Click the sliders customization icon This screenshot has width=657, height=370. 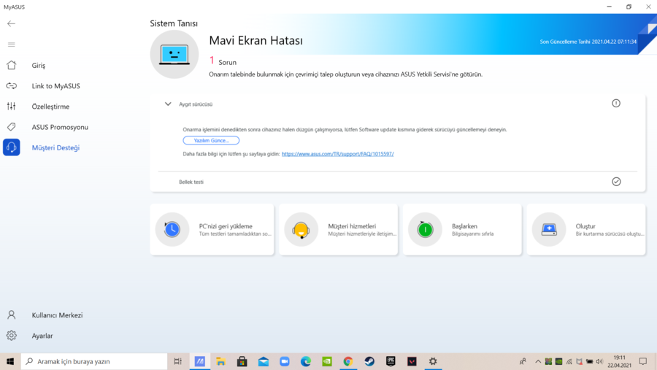point(11,106)
